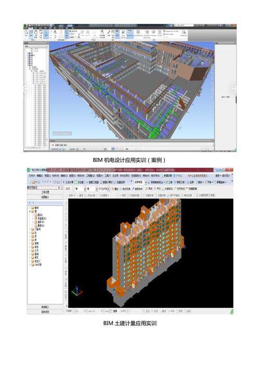Select 幕墙(Q) in the component tree

[40, 226]
